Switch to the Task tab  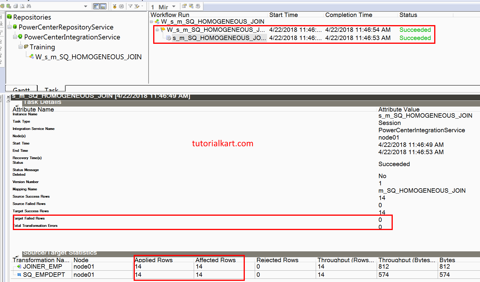(51, 90)
